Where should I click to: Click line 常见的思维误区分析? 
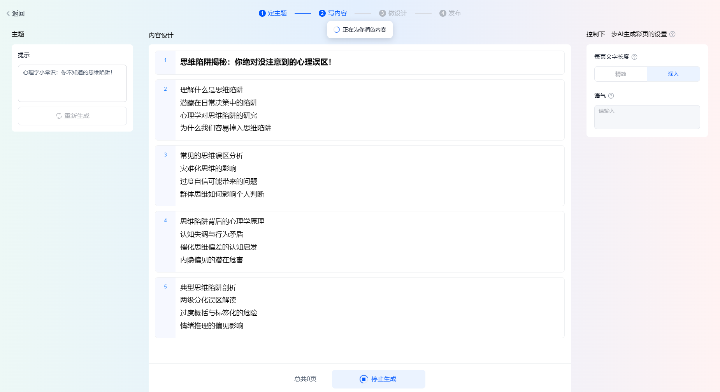(212, 156)
